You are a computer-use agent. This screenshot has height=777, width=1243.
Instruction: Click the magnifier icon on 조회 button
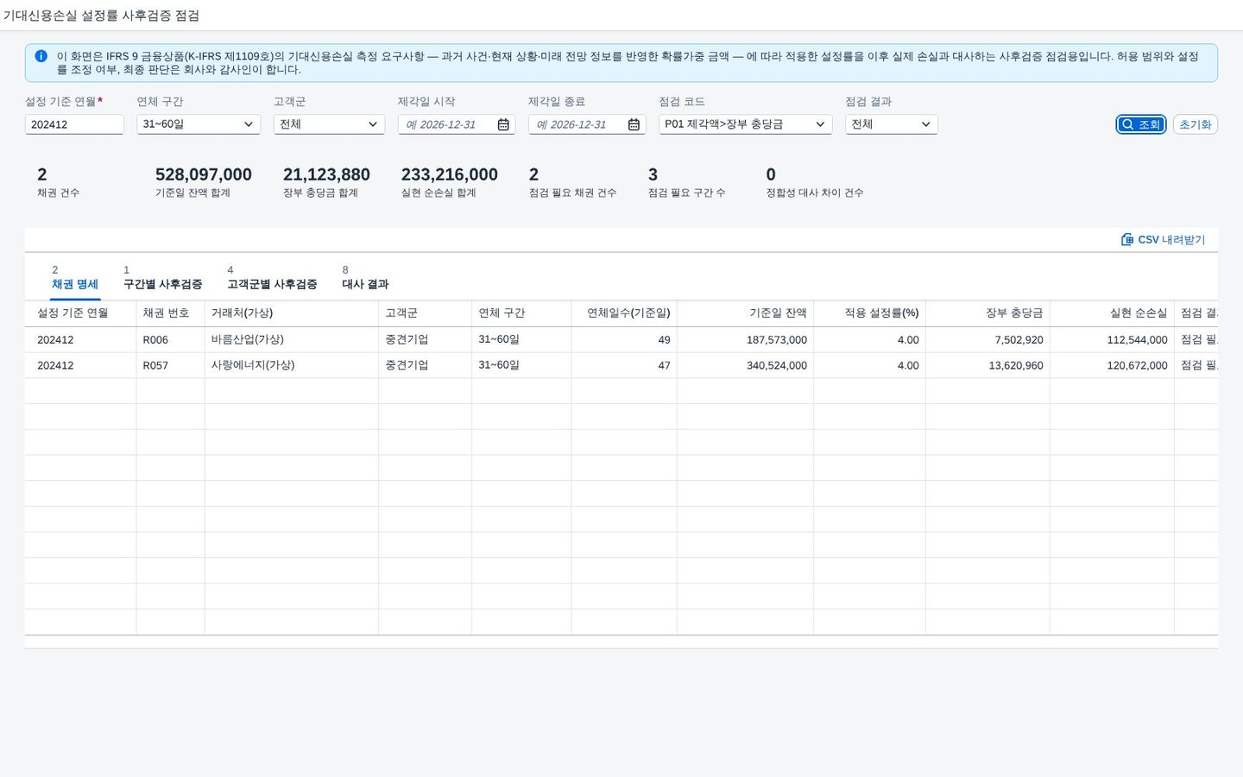(x=1127, y=124)
